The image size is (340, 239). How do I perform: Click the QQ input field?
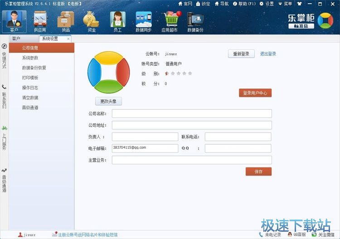[238, 148]
